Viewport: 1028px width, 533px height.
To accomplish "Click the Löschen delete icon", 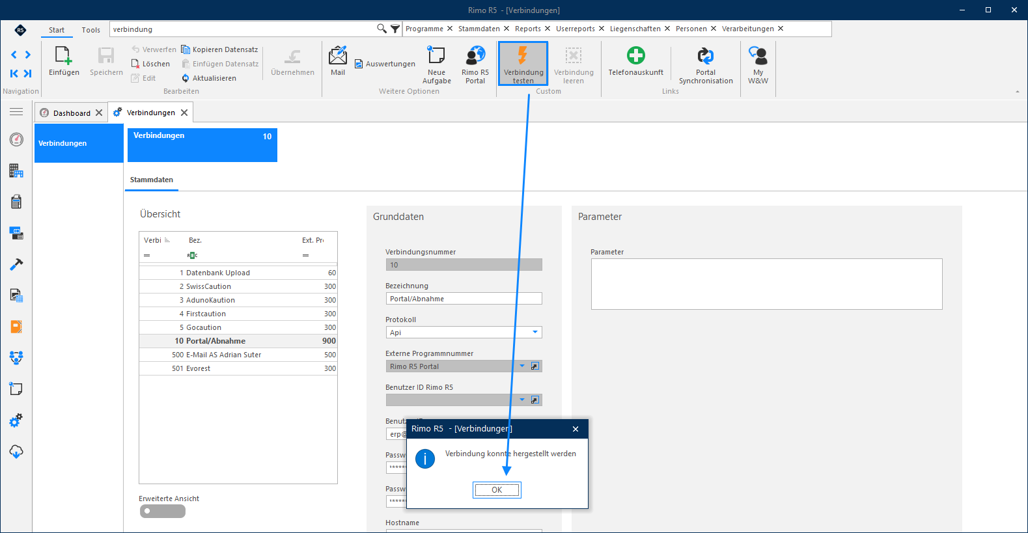I will [x=135, y=64].
